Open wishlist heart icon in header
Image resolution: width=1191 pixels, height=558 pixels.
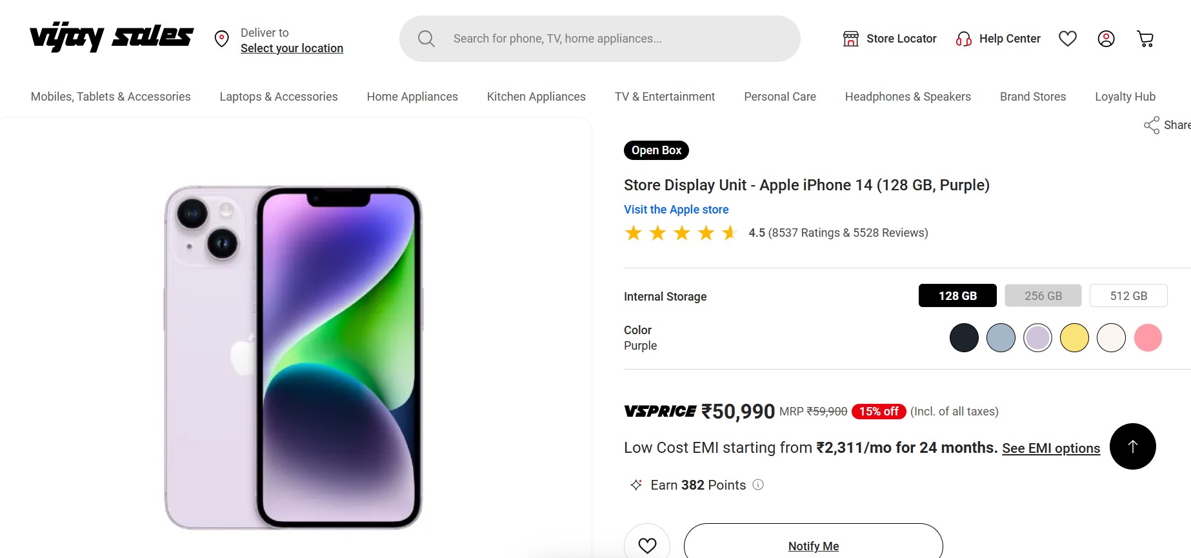click(1068, 39)
